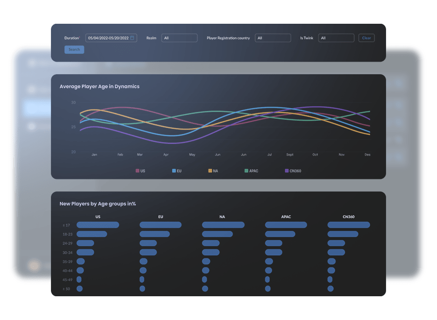The width and height of the screenshot is (437, 320).
Task: Expand Player Registration country dropdown
Action: point(273,38)
